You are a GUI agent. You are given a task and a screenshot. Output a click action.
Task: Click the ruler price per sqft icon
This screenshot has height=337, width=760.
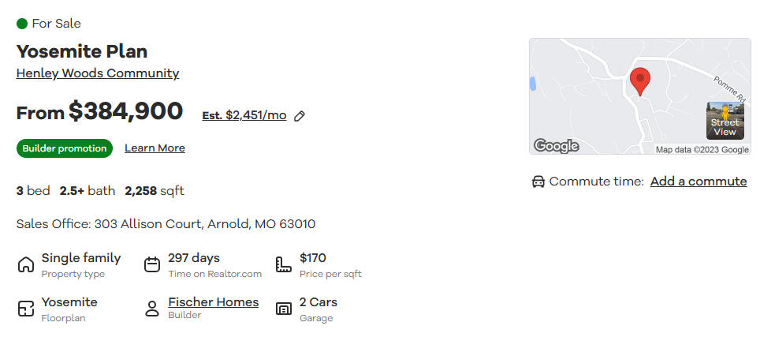284,264
